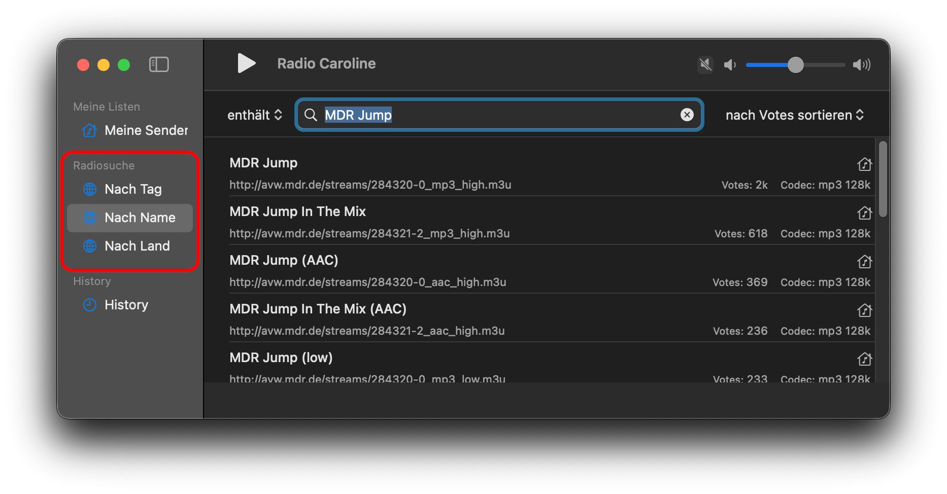Image resolution: width=947 pixels, height=494 pixels.
Task: Add MDR Jump In The Mix (AAC) station
Action: click(864, 310)
